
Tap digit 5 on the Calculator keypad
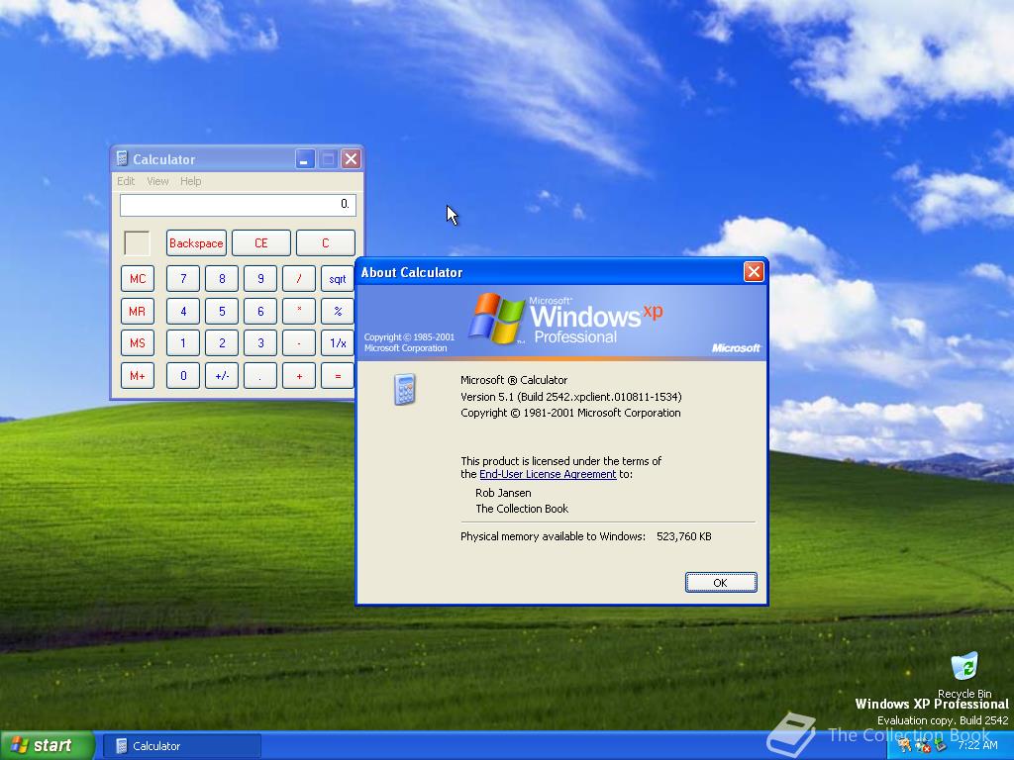[x=222, y=311]
